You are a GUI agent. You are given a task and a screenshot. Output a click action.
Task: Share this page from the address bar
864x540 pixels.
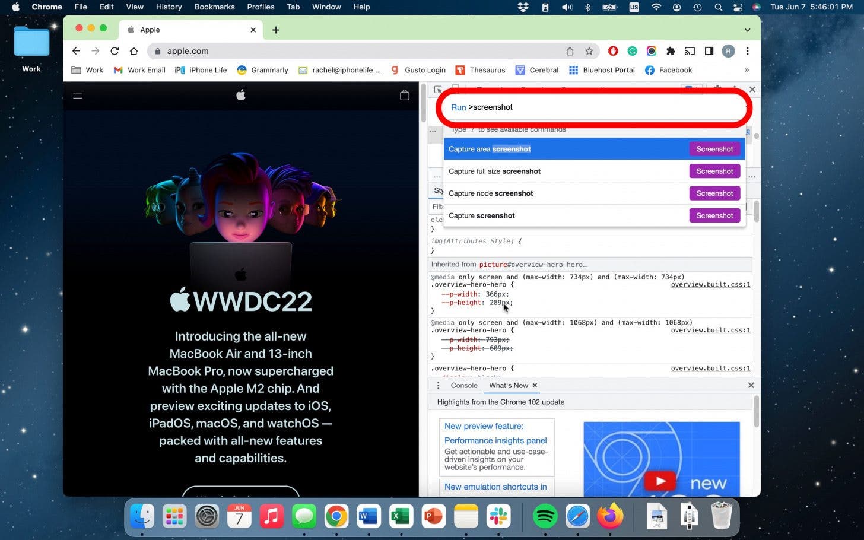point(570,51)
